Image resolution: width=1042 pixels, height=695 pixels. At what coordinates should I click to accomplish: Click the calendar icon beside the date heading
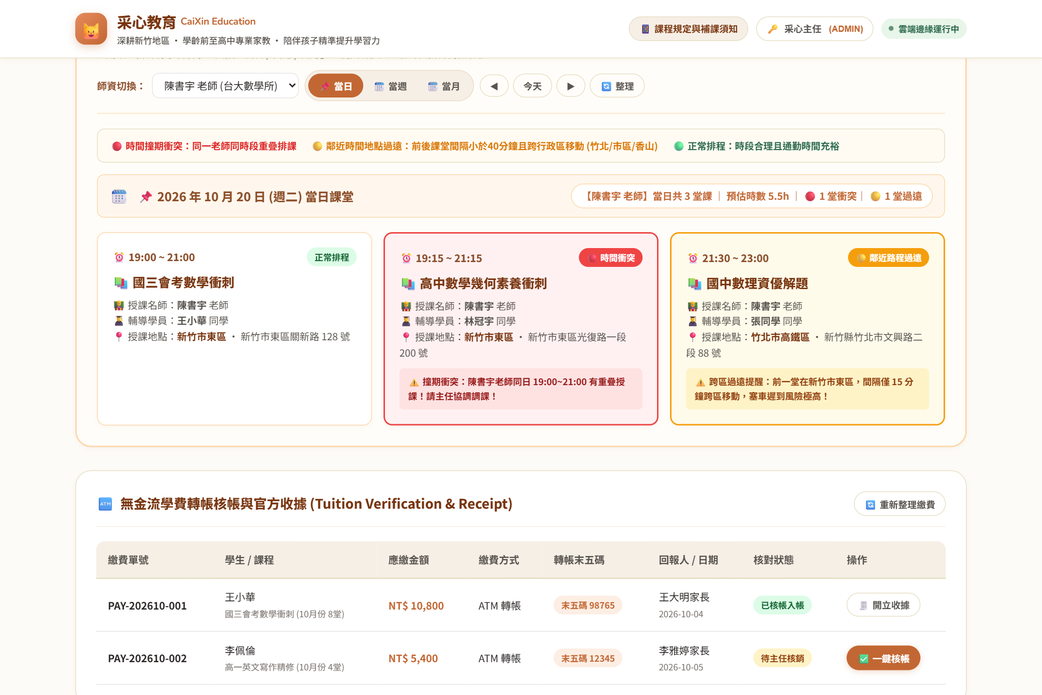119,196
